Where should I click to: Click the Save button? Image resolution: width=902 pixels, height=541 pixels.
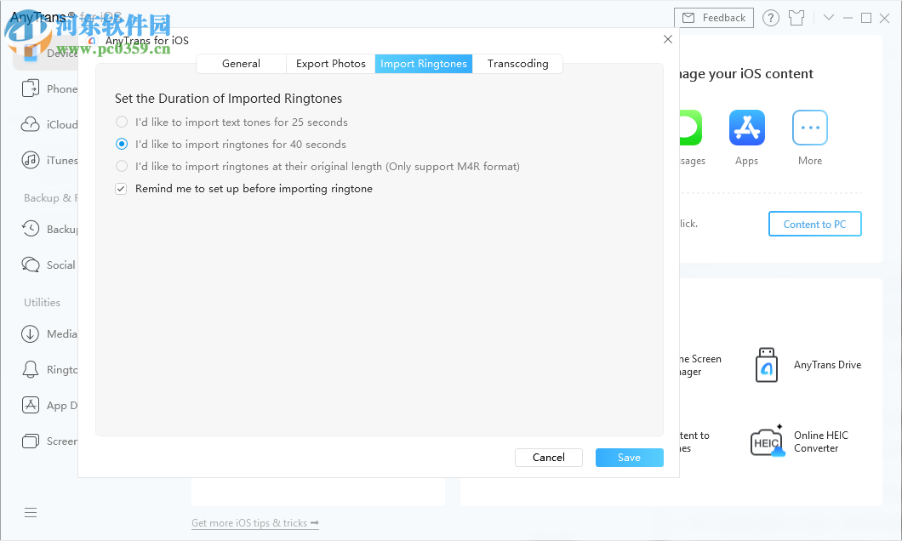click(x=629, y=458)
